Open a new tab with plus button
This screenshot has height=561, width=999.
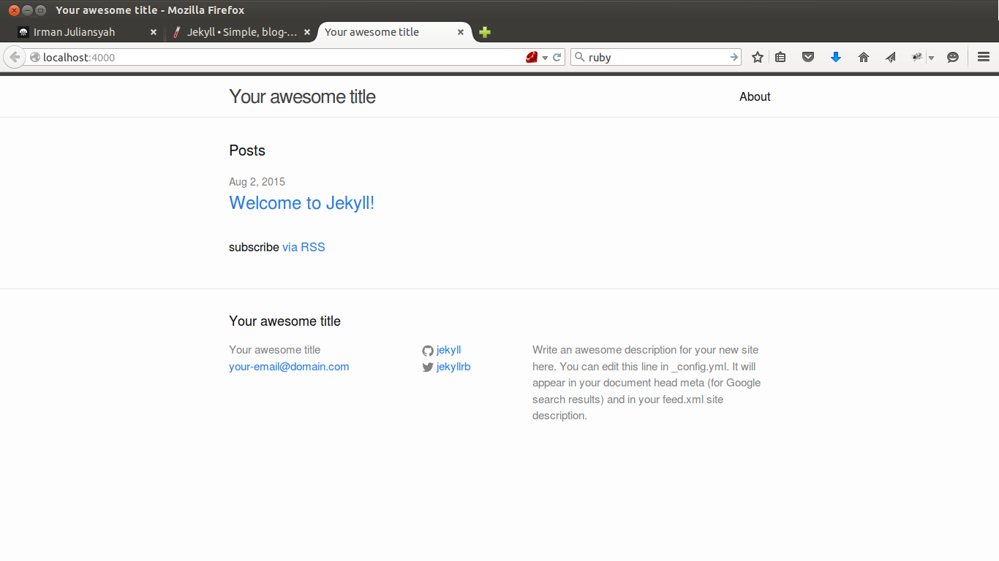(484, 32)
